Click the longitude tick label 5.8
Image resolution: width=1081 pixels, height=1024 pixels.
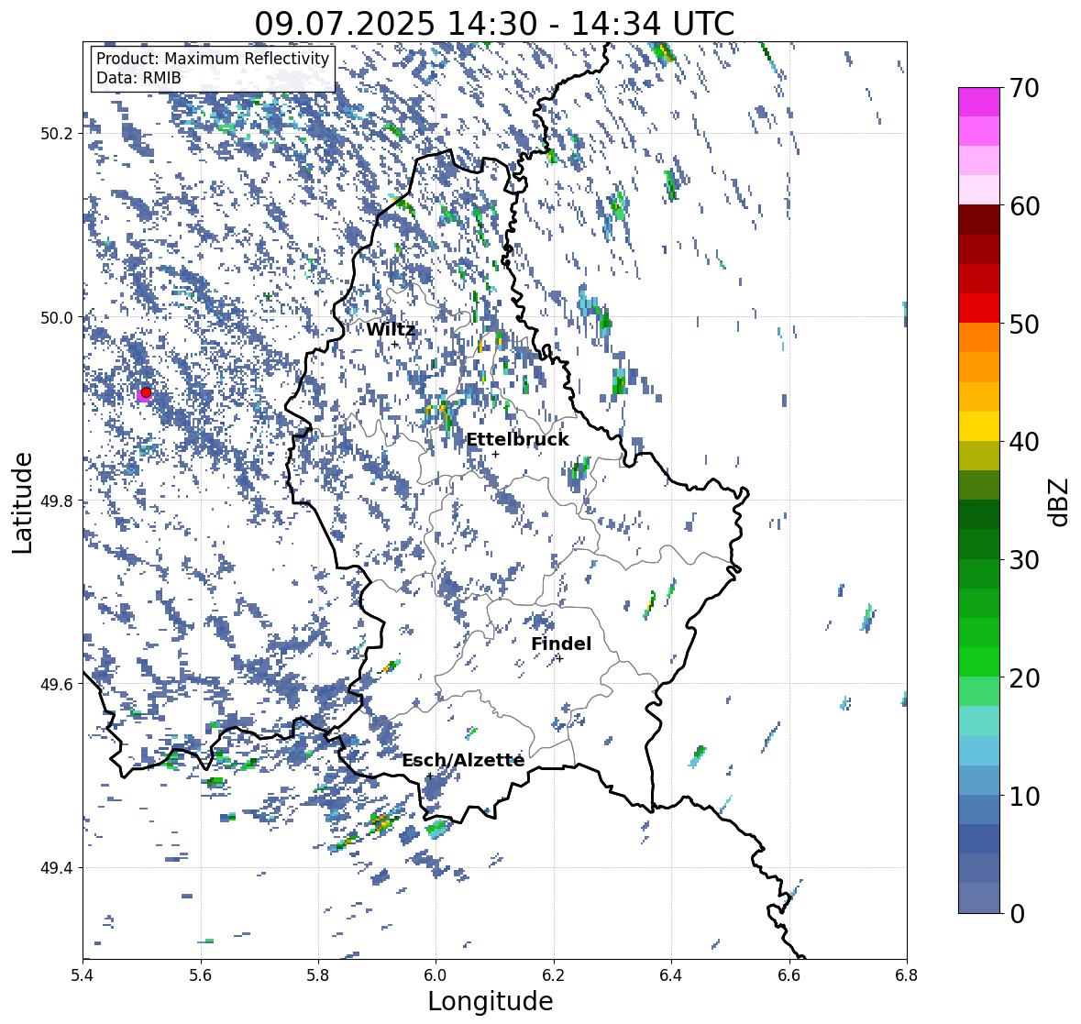318,974
